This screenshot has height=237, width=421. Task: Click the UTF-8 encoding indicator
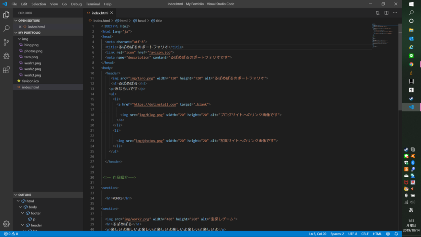[x=352, y=234]
